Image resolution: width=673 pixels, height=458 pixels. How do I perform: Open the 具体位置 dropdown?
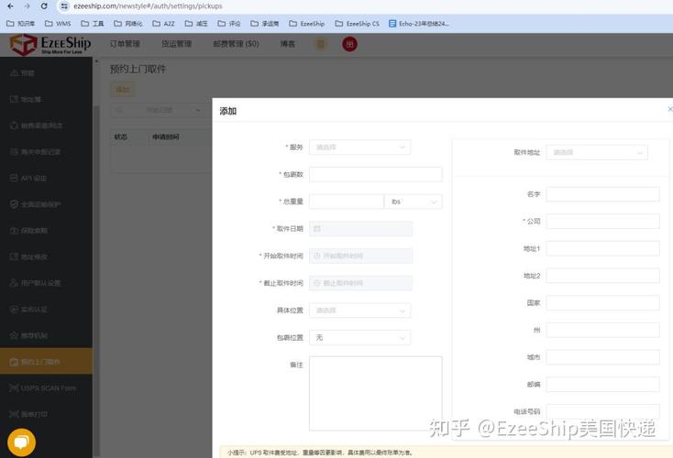(x=359, y=311)
